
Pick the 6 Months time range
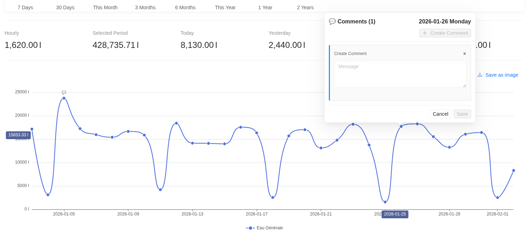point(185,7)
